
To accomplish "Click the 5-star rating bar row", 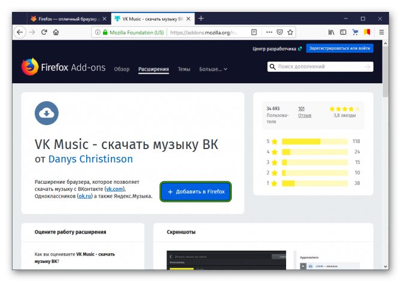I will tap(313, 141).
